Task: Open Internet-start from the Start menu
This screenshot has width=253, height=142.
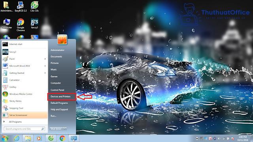Action: click(25, 44)
